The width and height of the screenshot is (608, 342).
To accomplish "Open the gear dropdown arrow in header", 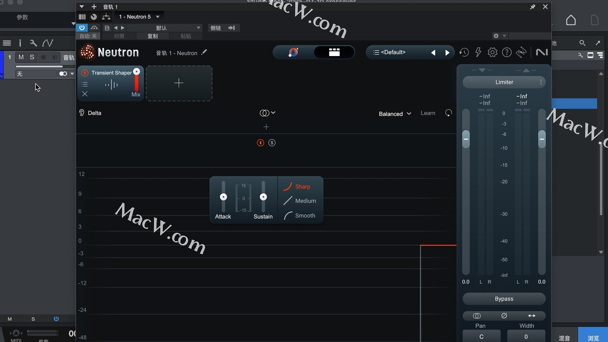I will (504, 36).
